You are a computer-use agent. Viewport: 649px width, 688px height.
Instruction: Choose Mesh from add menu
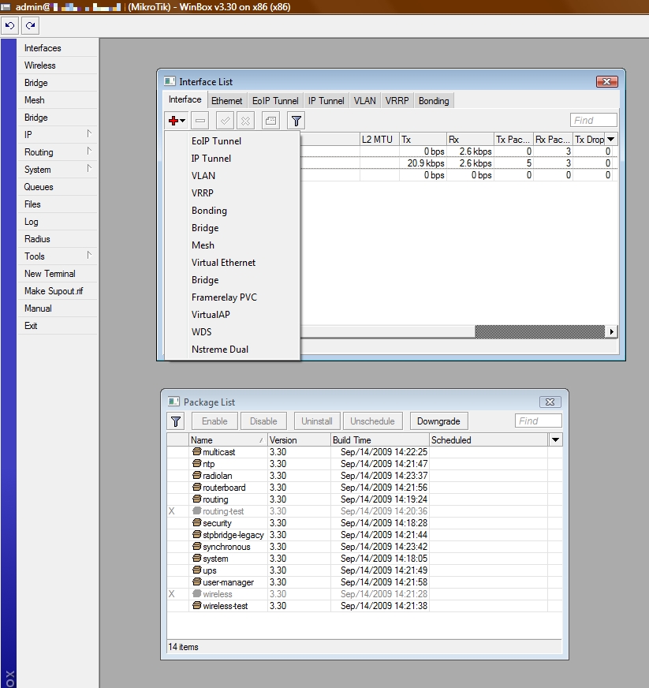pyautogui.click(x=233, y=245)
